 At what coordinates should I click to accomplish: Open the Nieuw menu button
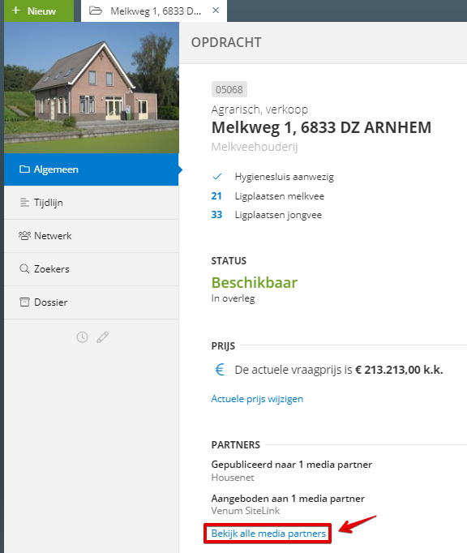(x=39, y=11)
